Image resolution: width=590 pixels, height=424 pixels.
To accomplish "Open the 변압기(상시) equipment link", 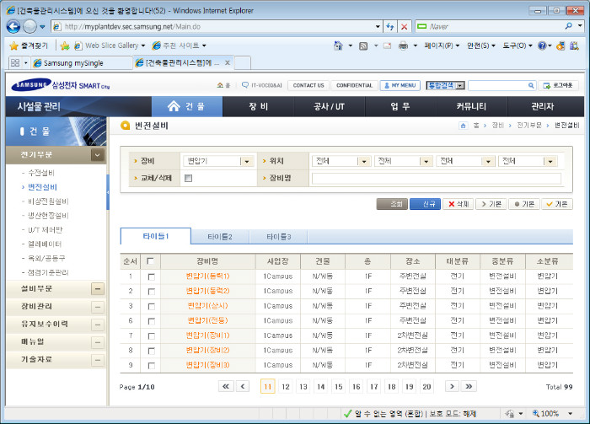I will pos(207,305).
